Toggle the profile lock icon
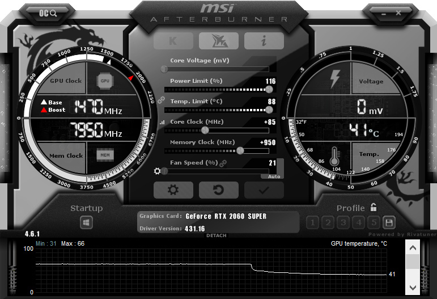The height and width of the screenshot is (299, 437). pos(374,207)
